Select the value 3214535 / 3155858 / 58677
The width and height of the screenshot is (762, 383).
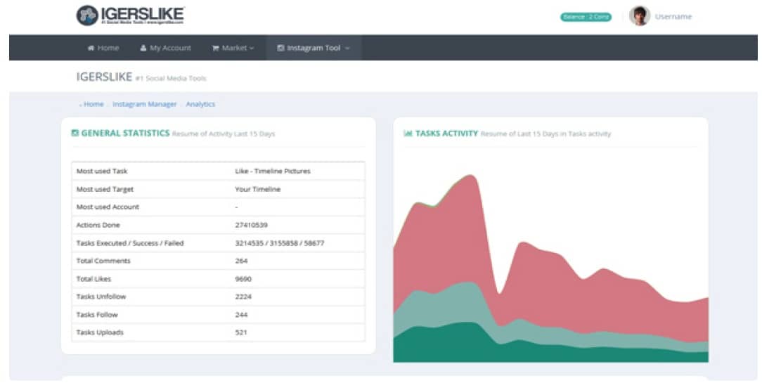[x=280, y=243]
